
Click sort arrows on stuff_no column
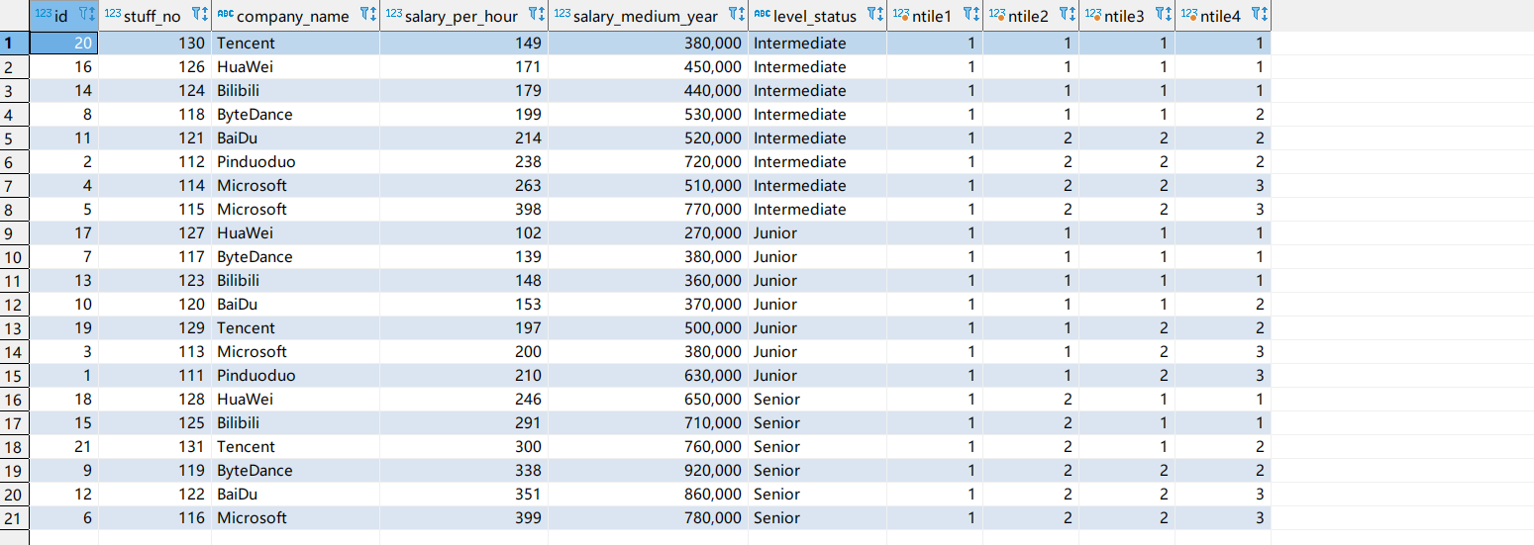[205, 15]
